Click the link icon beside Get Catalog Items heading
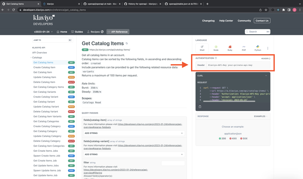Image resolution: width=303 pixels, height=179 pixels. click(x=127, y=44)
